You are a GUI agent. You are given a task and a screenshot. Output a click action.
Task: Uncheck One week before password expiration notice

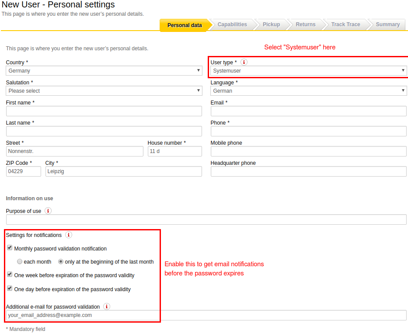10,275
